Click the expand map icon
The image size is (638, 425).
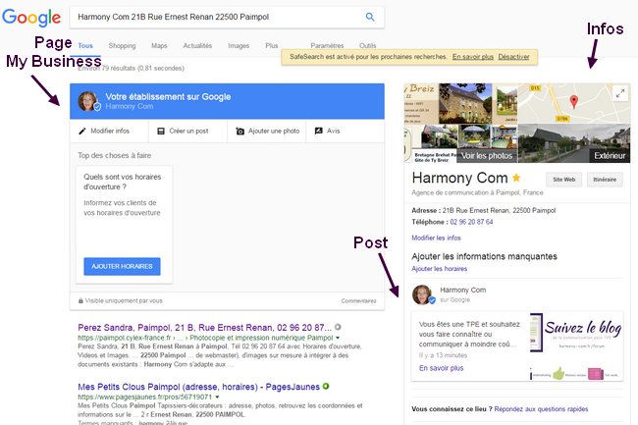click(x=620, y=93)
